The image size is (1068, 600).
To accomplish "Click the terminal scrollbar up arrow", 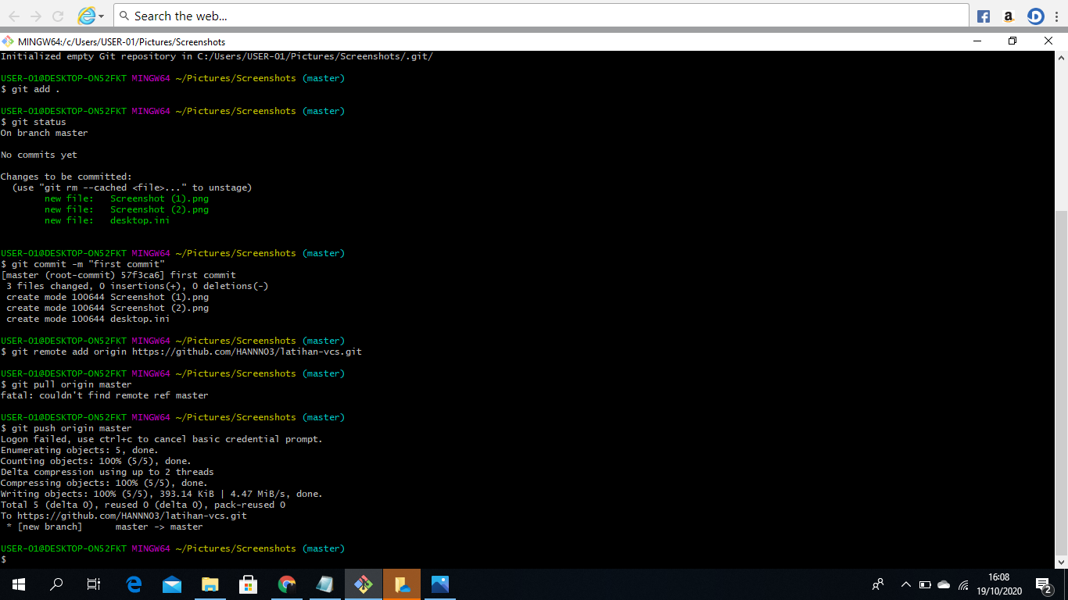I will tap(1061, 58).
